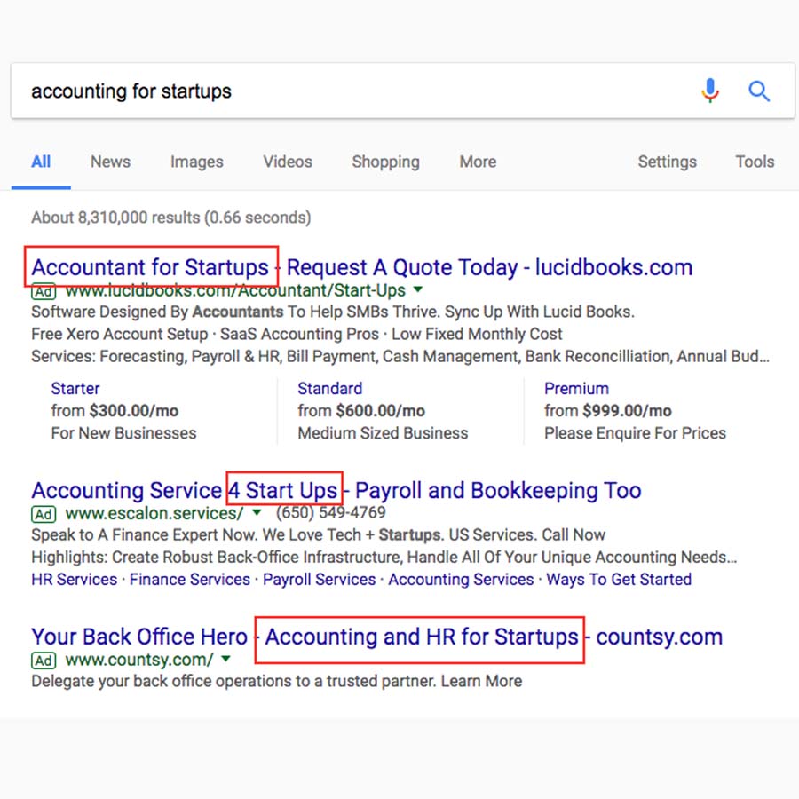Open the lucidbooks.com ad headline link
Screen dimensions: 799x799
pos(362,267)
